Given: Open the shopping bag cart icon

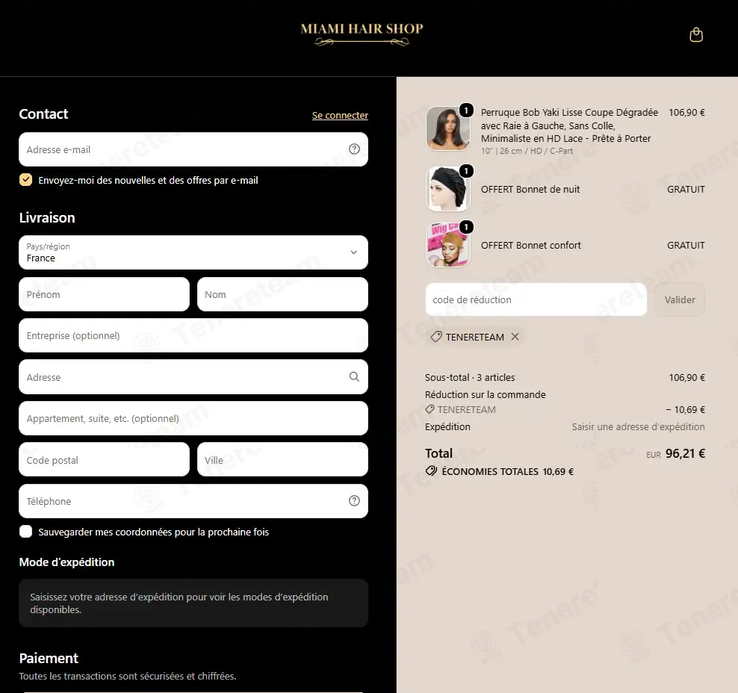Looking at the screenshot, I should (x=695, y=35).
